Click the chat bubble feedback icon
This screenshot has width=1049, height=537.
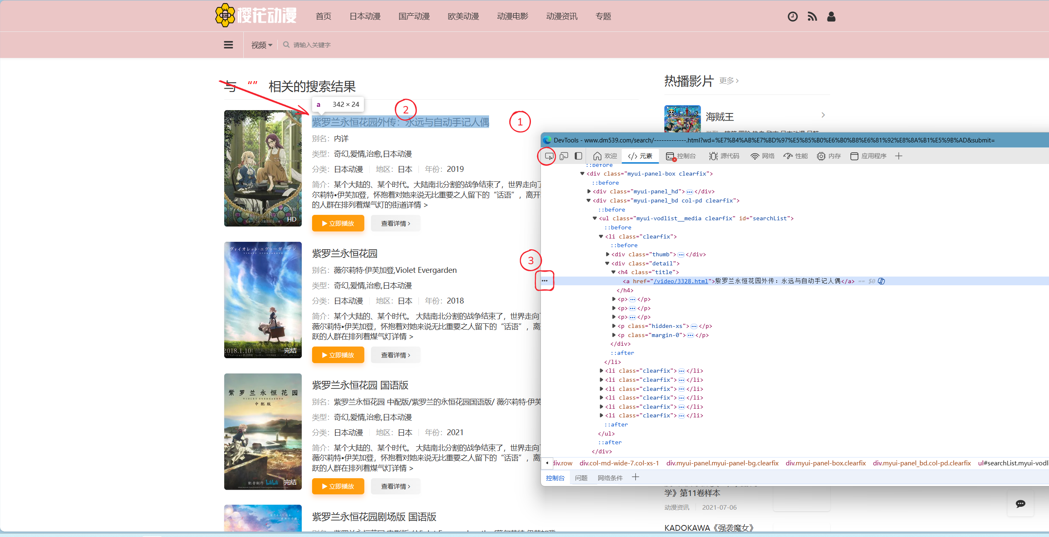pos(1020,503)
